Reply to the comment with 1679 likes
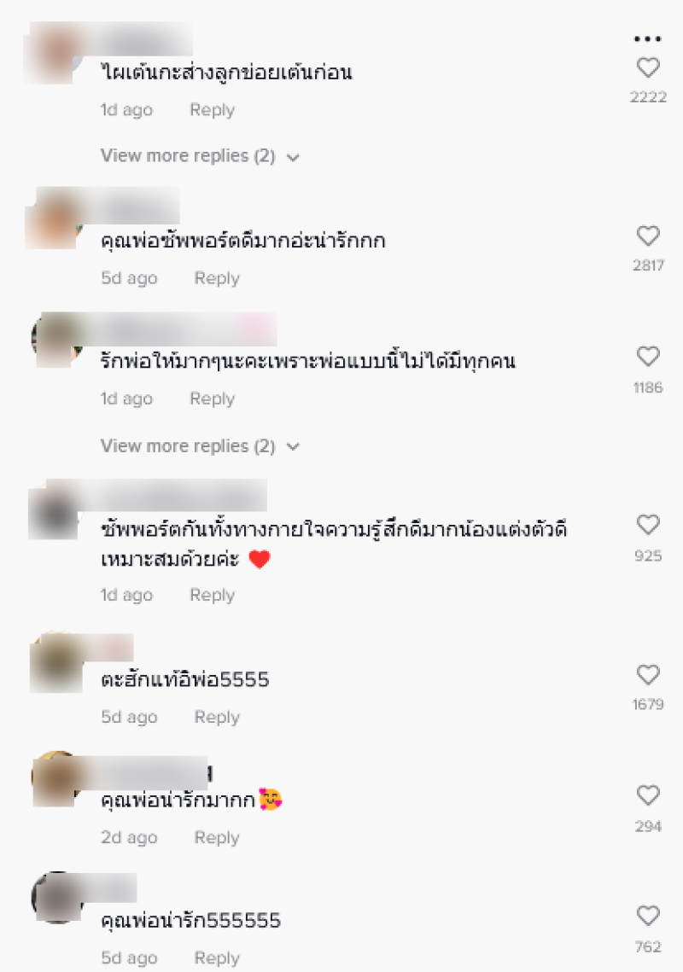 (217, 717)
